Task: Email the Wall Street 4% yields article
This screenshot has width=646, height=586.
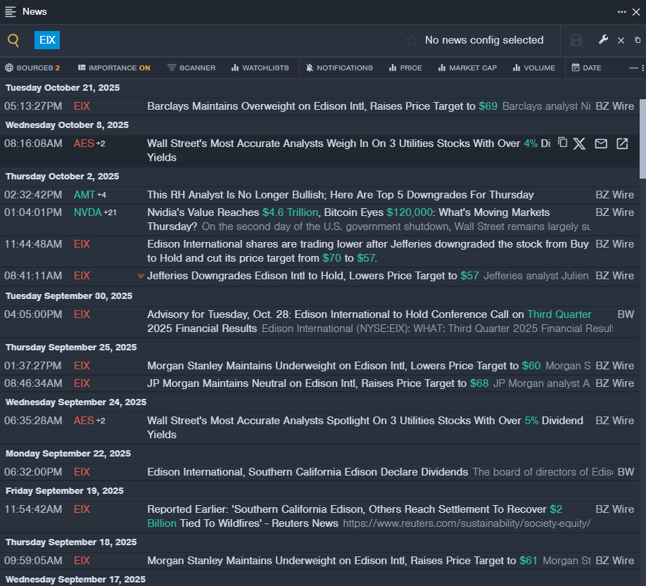Action: pyautogui.click(x=601, y=144)
